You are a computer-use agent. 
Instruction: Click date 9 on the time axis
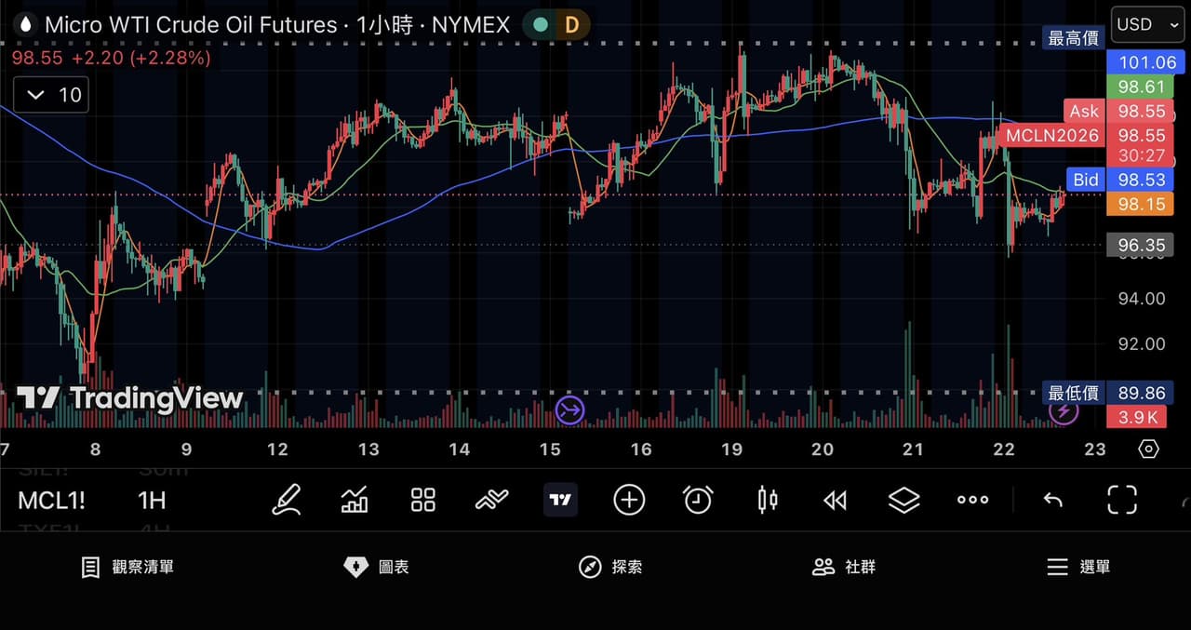pyautogui.click(x=186, y=449)
